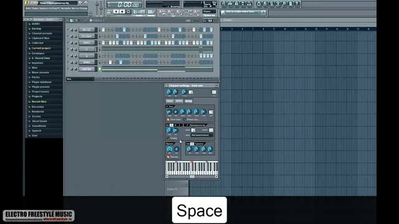Select the FUNC tab in Channel settings
This screenshot has height=224, width=399.
[188, 101]
